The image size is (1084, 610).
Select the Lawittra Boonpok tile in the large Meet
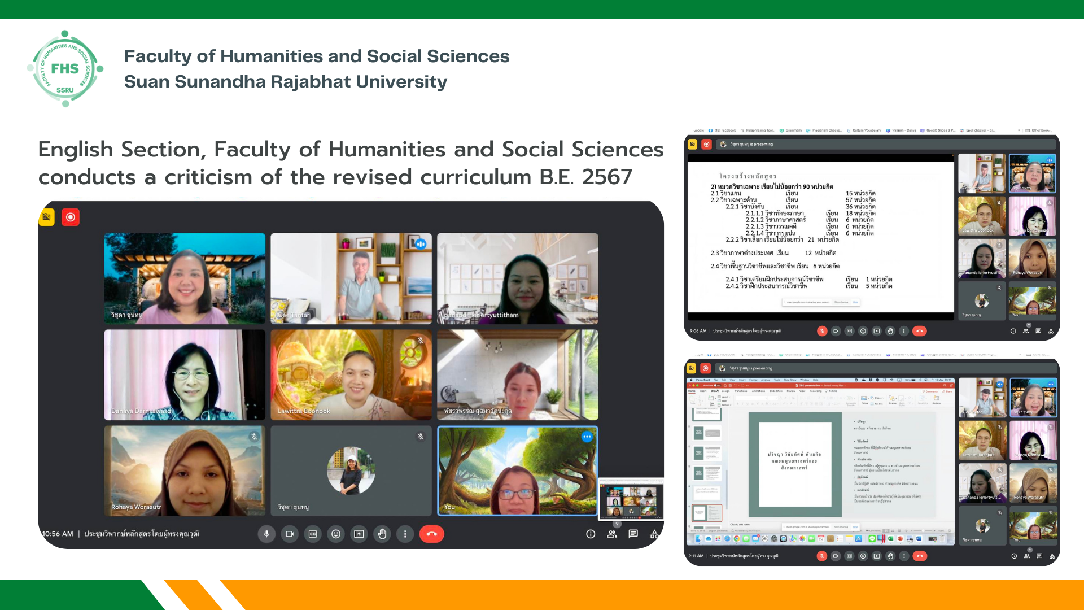click(x=351, y=374)
